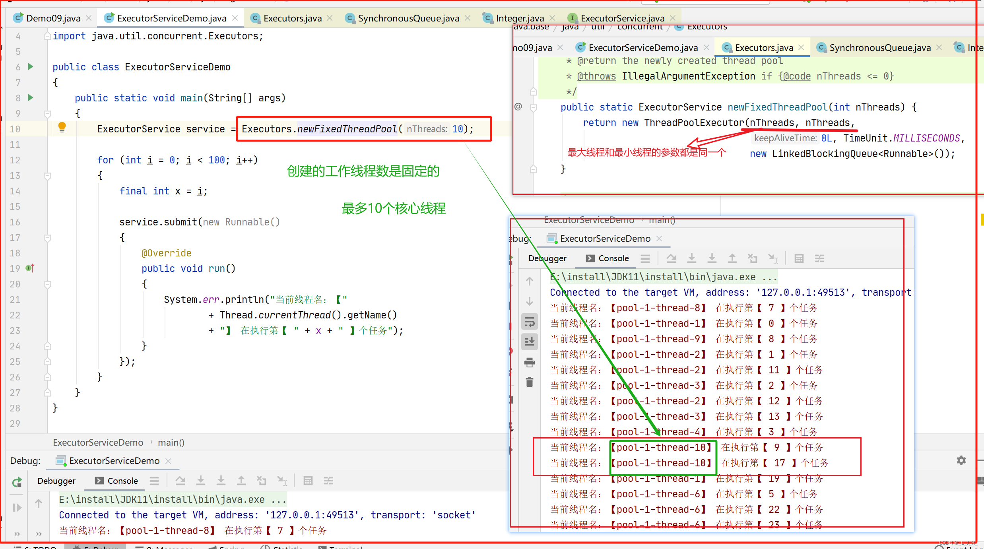Toggle scroll-to-end in the inset console sidebar

coord(530,342)
